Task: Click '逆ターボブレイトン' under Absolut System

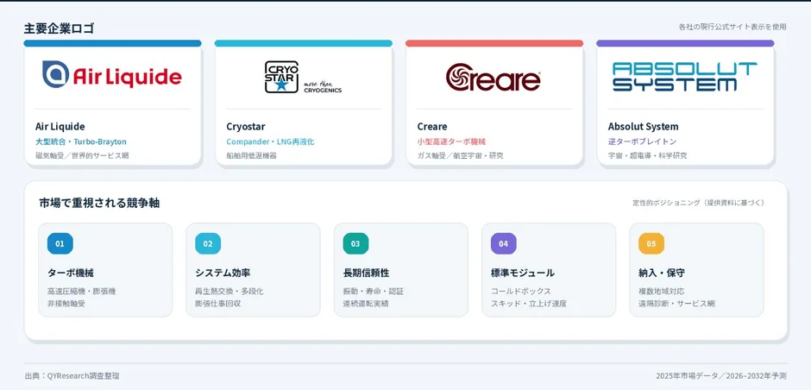Action: pos(643,142)
